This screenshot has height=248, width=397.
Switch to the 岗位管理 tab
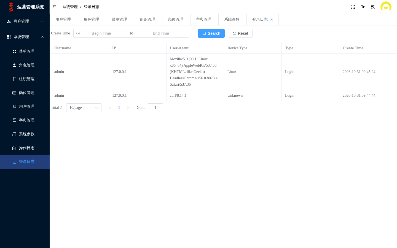coord(176,20)
